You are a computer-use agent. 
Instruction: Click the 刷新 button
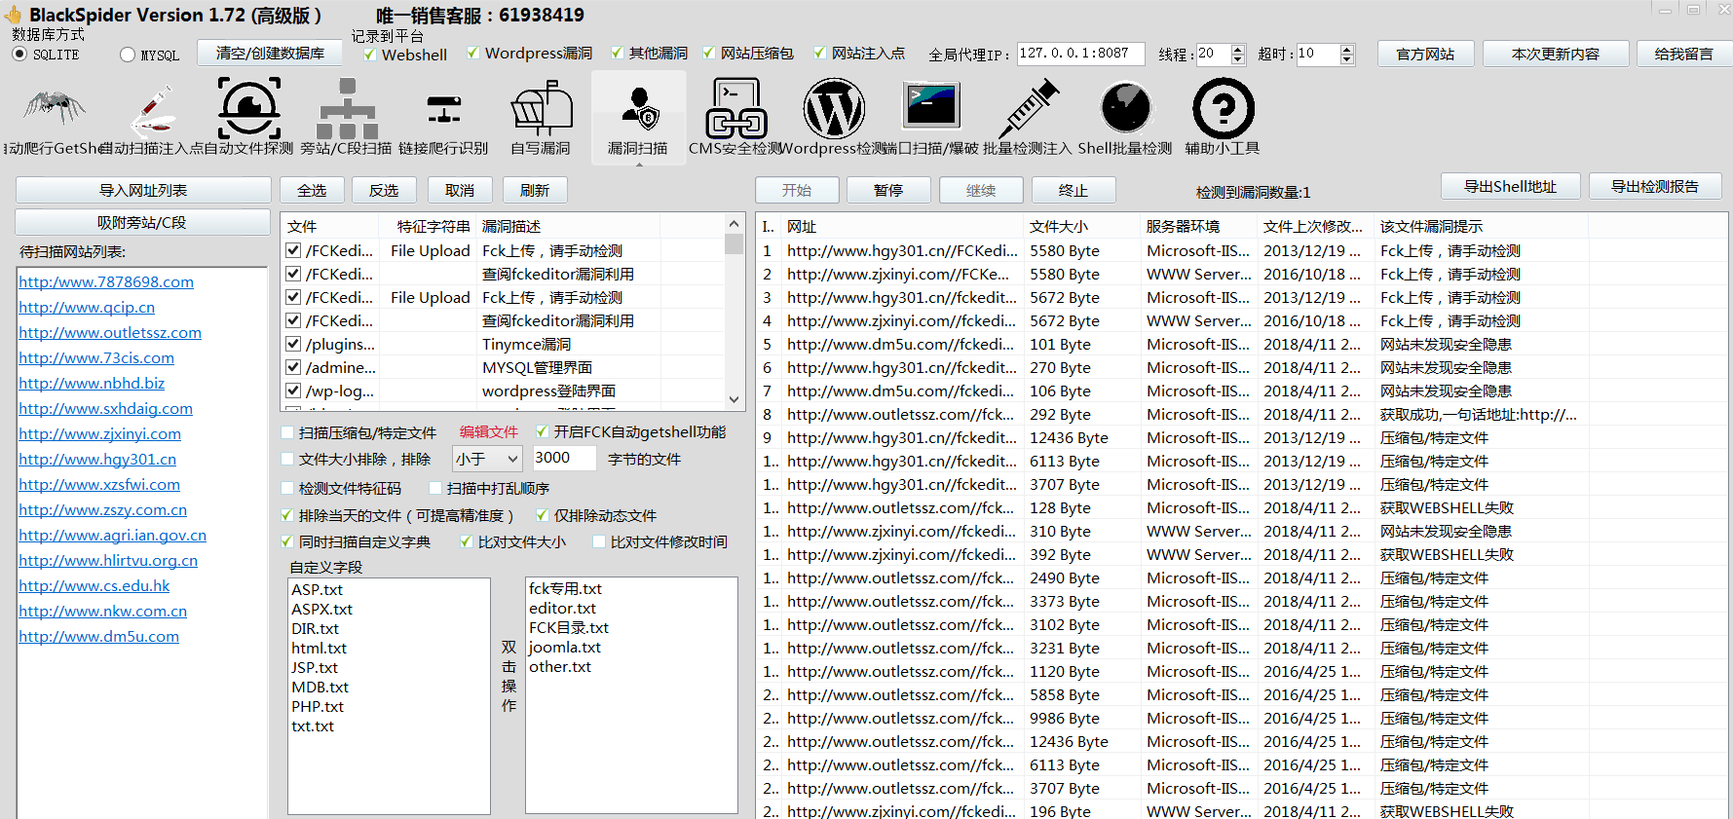click(535, 190)
